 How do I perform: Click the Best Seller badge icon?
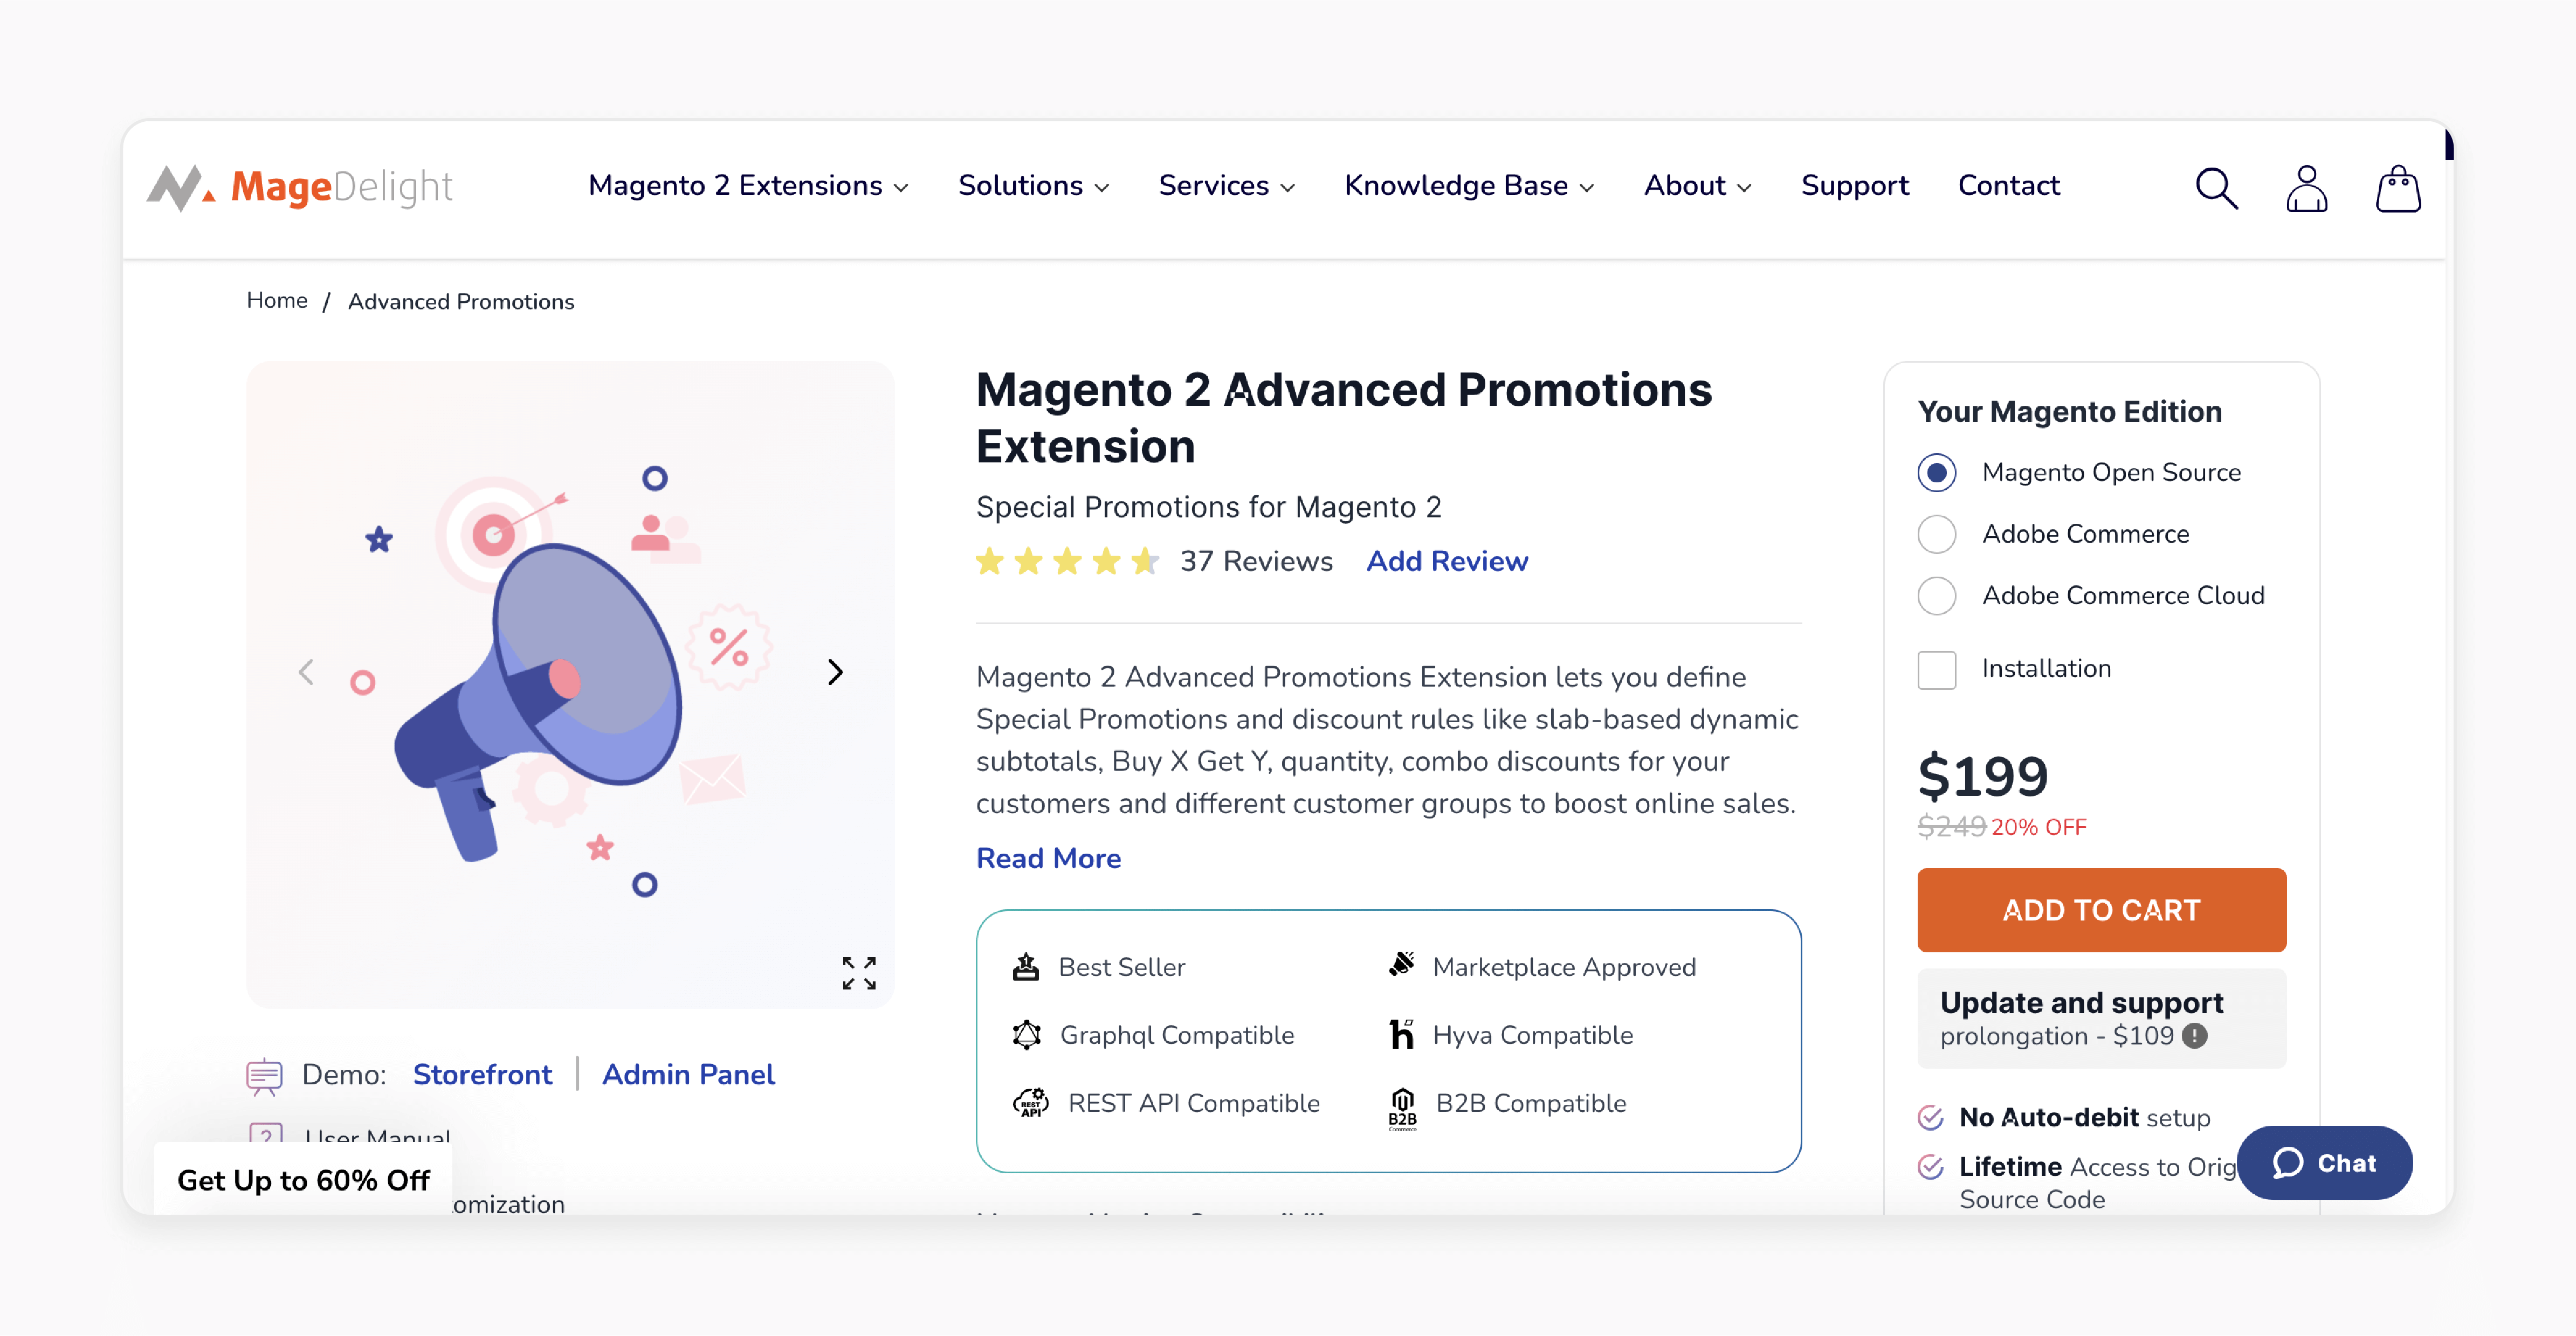(x=1026, y=966)
